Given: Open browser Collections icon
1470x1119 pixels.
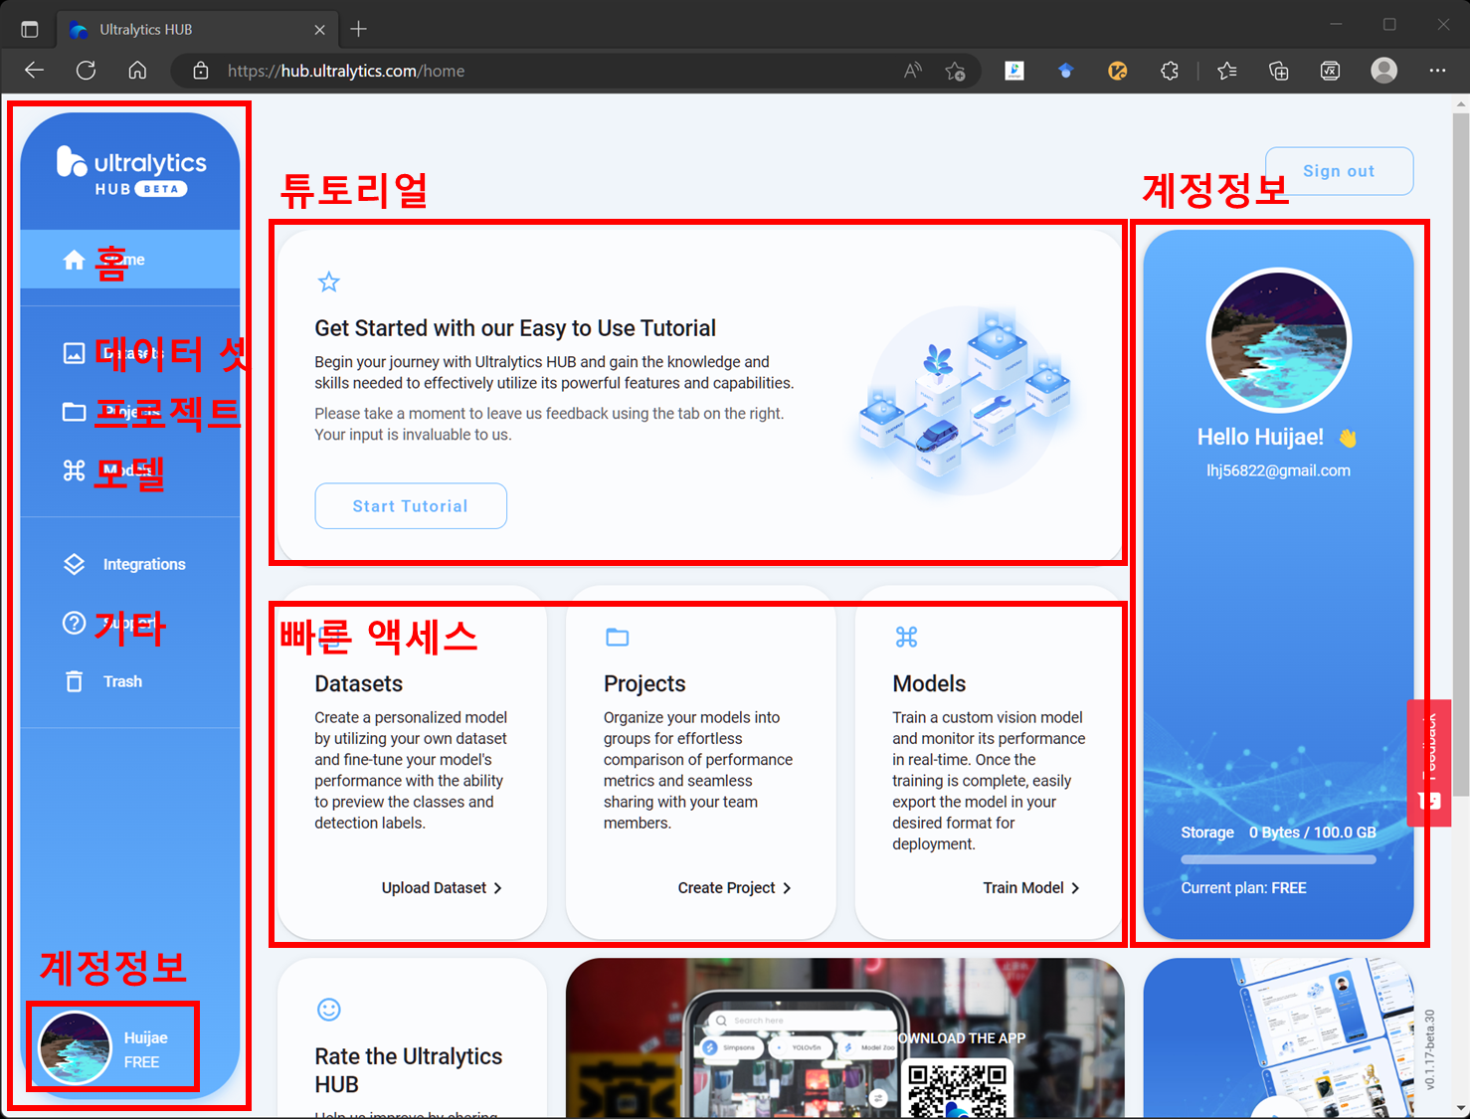Looking at the screenshot, I should (x=1279, y=71).
